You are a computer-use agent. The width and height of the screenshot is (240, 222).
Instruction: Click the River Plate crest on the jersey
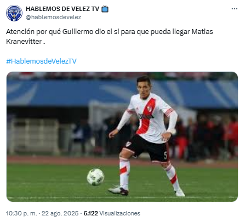click(x=150, y=109)
